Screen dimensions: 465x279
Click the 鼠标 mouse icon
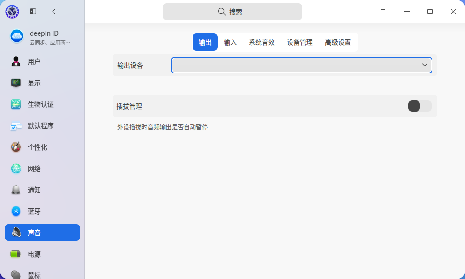point(16,275)
